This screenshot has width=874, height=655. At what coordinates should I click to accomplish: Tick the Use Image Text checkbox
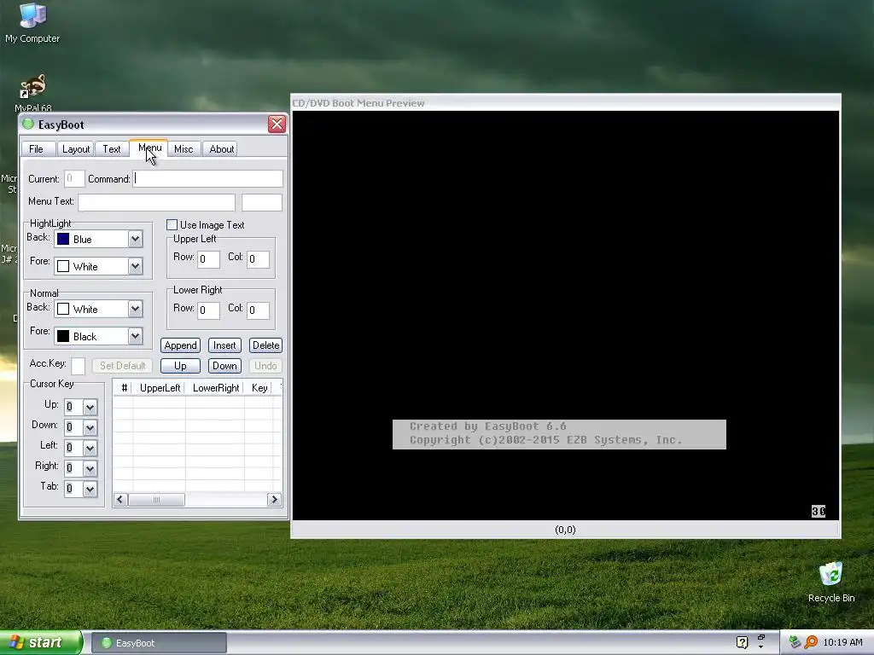coord(172,224)
